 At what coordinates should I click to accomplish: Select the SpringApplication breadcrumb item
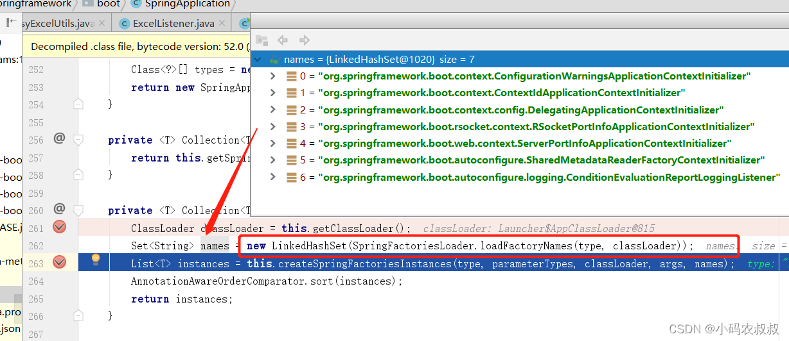(187, 4)
